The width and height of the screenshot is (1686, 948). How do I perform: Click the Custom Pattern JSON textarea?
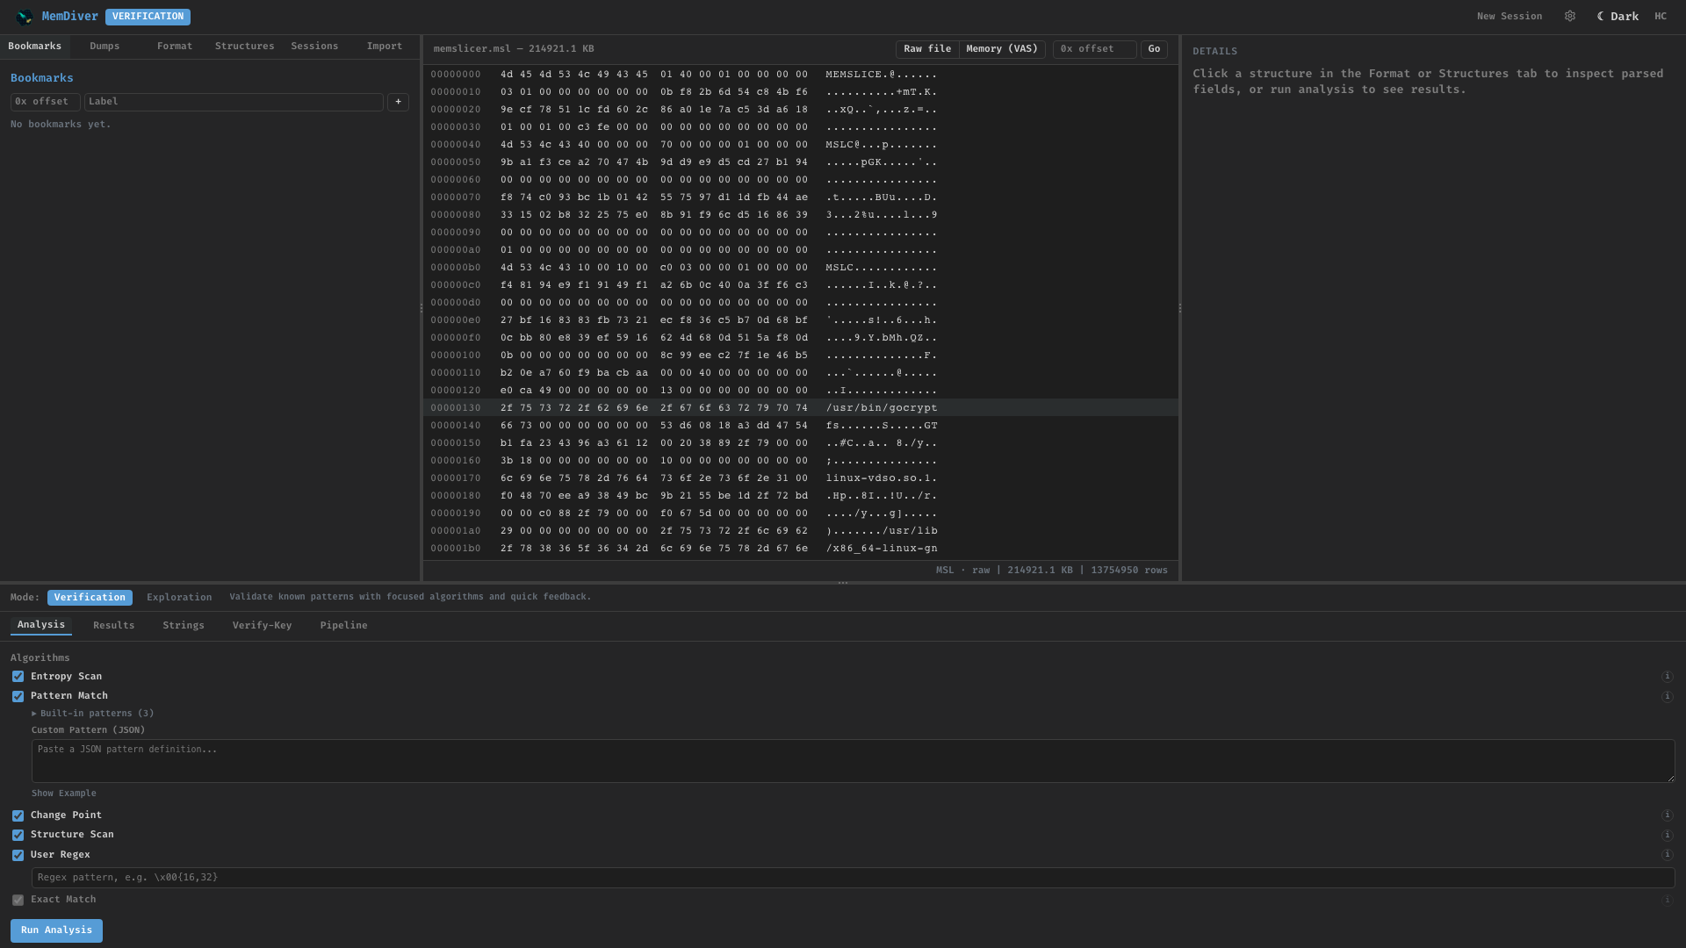coord(854,761)
